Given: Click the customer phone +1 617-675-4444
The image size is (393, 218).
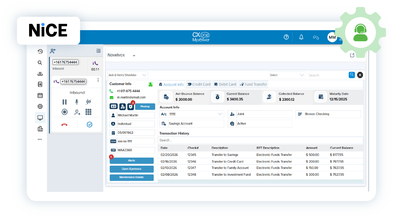Looking at the screenshot, I should [128, 91].
